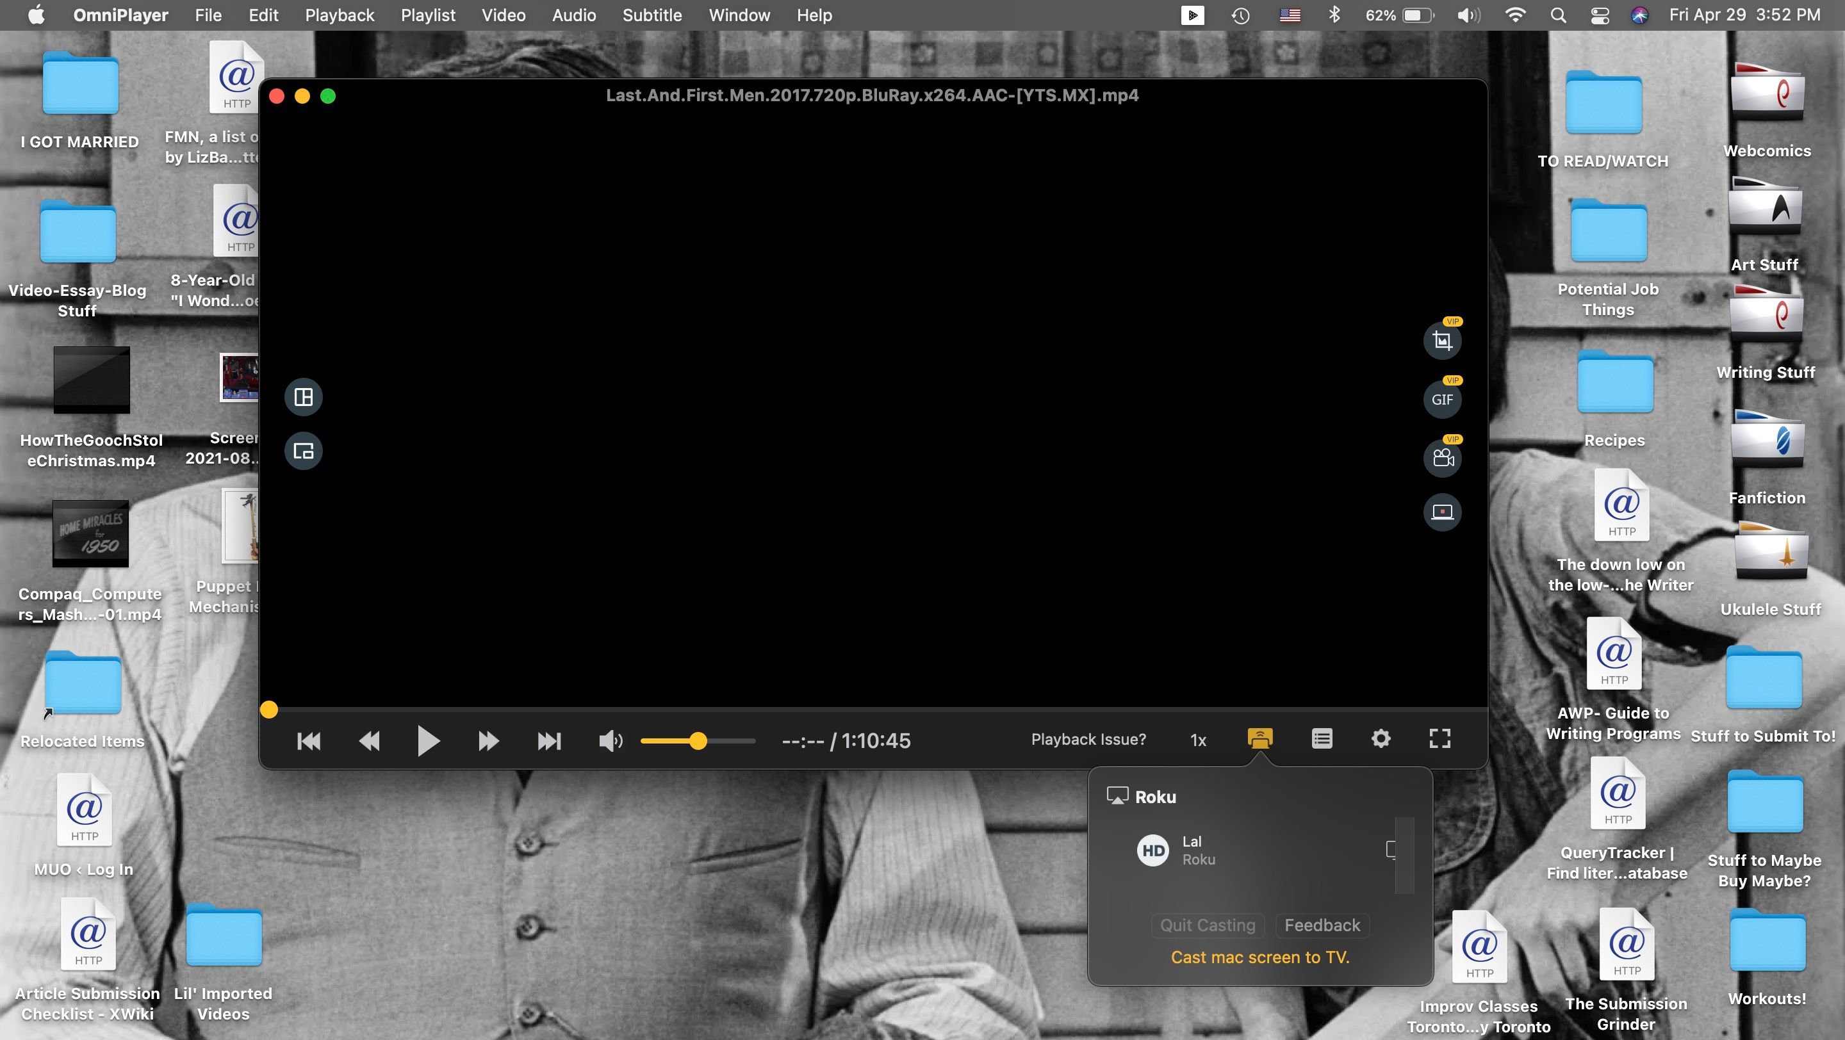Open the playlist panel icon
1845x1040 pixels.
pyautogui.click(x=1322, y=740)
